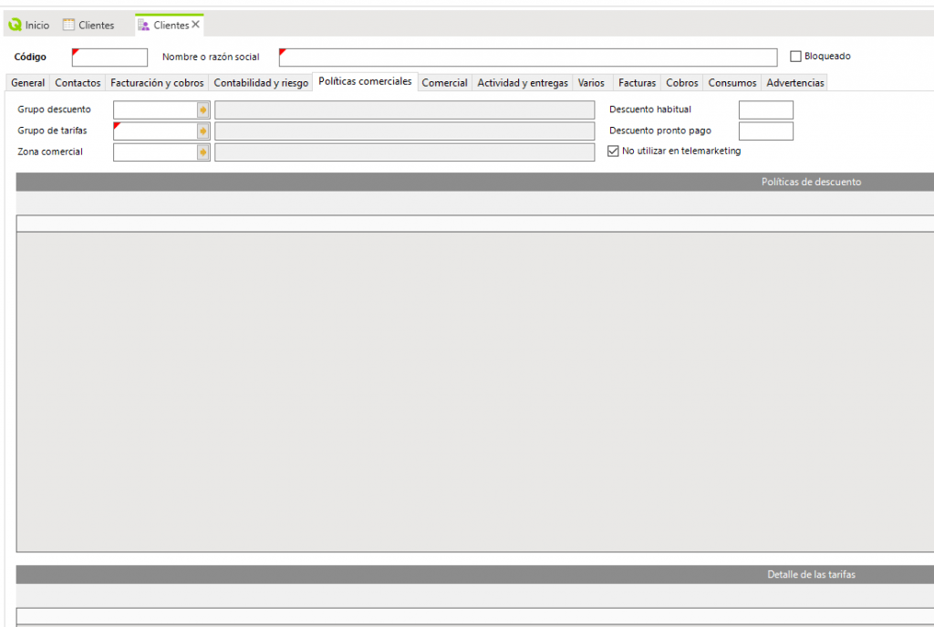Viewport: 934px width, 627px height.
Task: Click the Inicio logo icon
Action: (15, 25)
